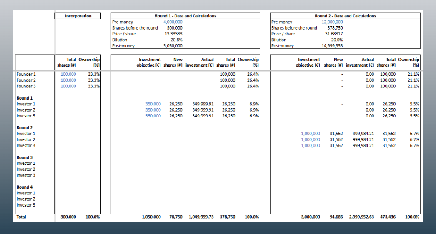
Task: Select the Round 1 - Data and Calculations header
Action: click(x=185, y=16)
